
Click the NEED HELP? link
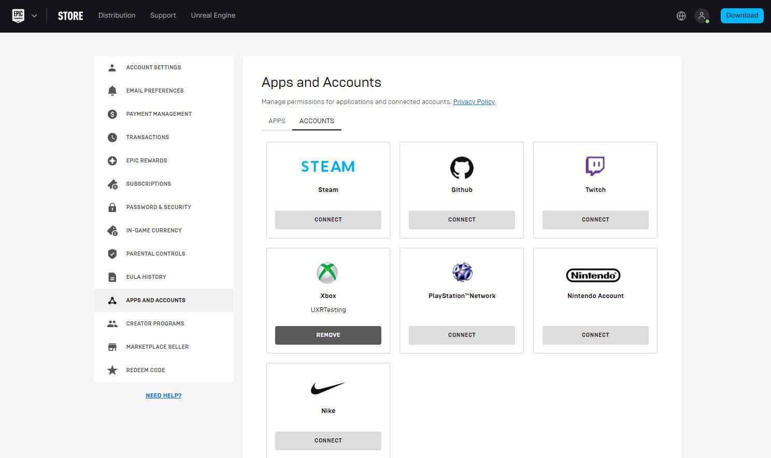164,396
